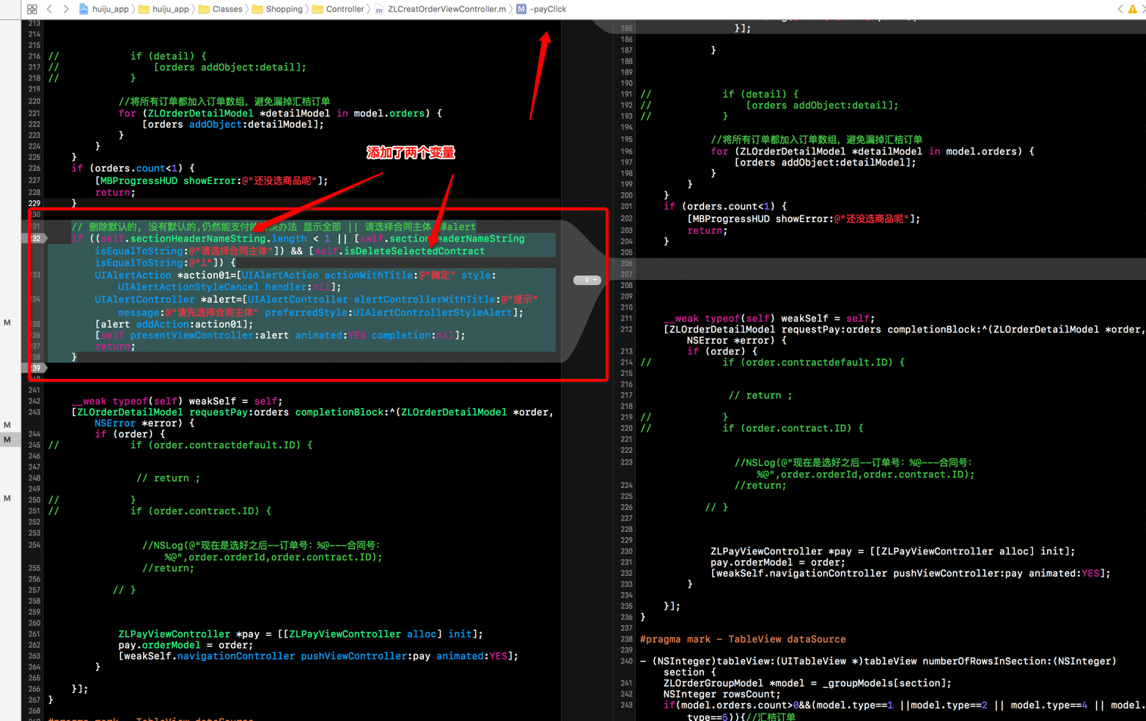Open the change 9 pill dropdown
The height and width of the screenshot is (721, 1146).
pyautogui.click(x=587, y=280)
